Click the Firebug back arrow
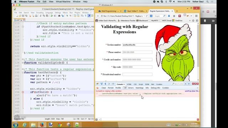The width and height of the screenshot is (228, 128). (x=105, y=84)
